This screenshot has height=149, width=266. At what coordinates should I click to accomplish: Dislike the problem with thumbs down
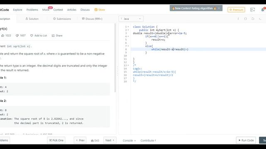click(20, 36)
